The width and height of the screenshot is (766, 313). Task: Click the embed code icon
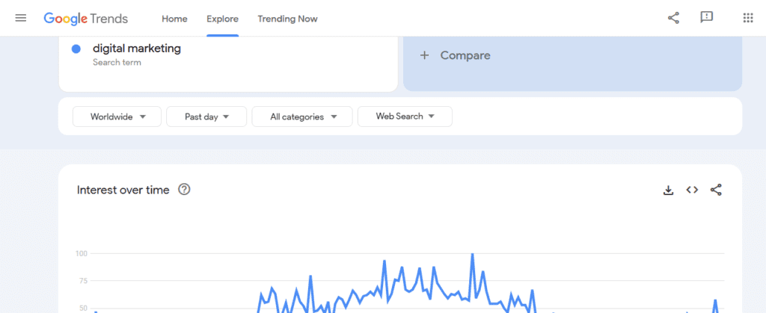tap(692, 190)
